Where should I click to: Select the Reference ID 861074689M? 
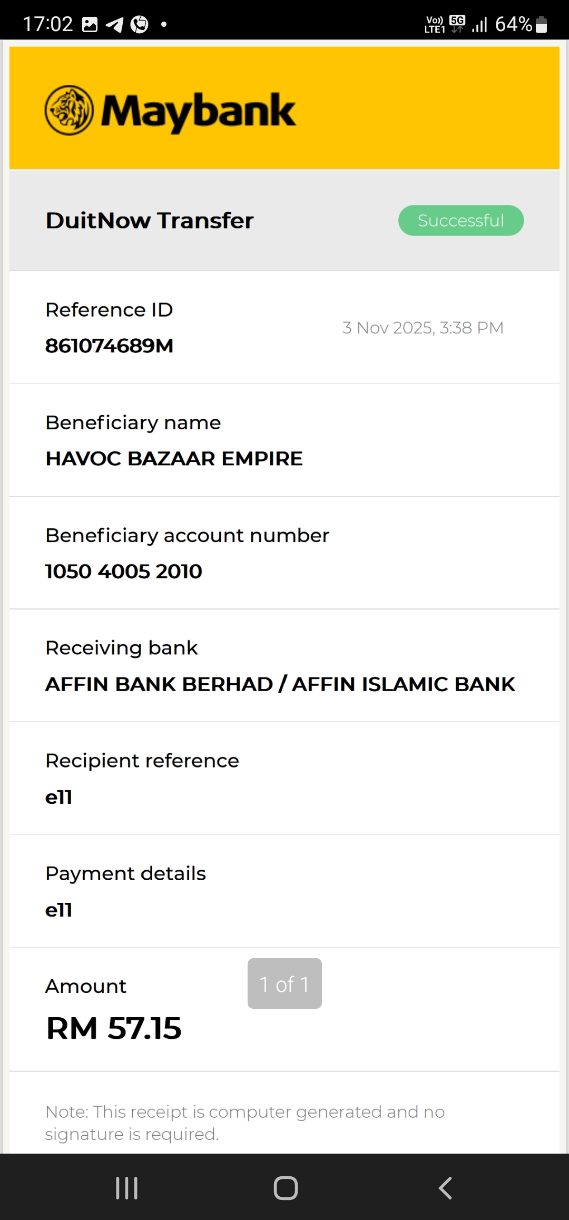(109, 346)
